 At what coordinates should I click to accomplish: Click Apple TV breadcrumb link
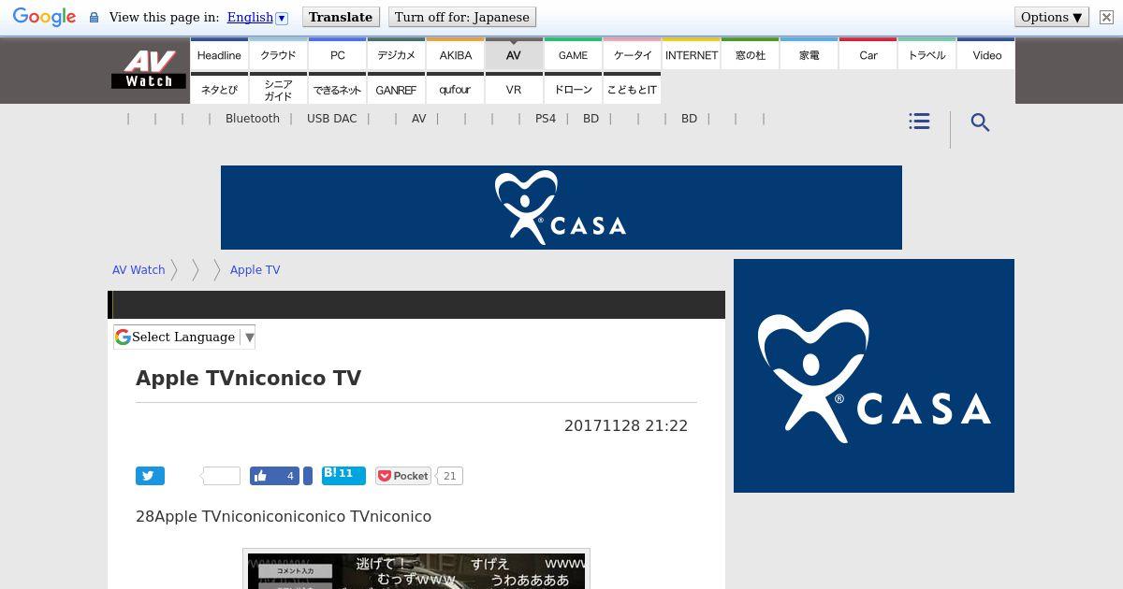pos(255,269)
